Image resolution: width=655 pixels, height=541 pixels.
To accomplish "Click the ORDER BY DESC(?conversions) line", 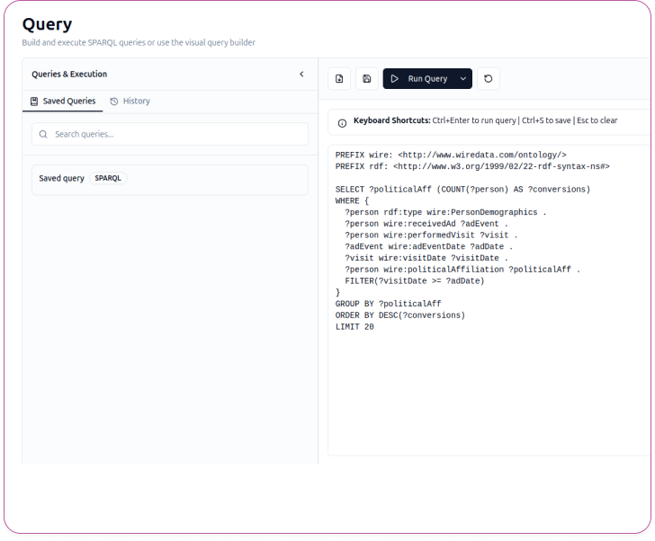I will [399, 315].
